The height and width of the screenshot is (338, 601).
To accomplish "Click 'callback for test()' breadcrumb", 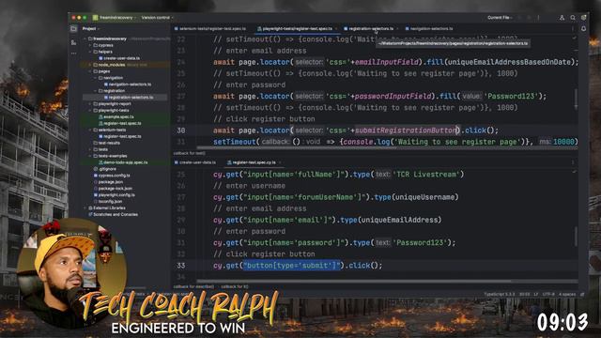I will click(x=190, y=153).
